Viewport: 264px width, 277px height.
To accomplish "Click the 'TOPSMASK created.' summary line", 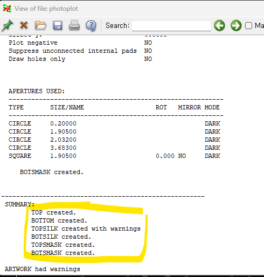I will pyautogui.click(x=63, y=245).
